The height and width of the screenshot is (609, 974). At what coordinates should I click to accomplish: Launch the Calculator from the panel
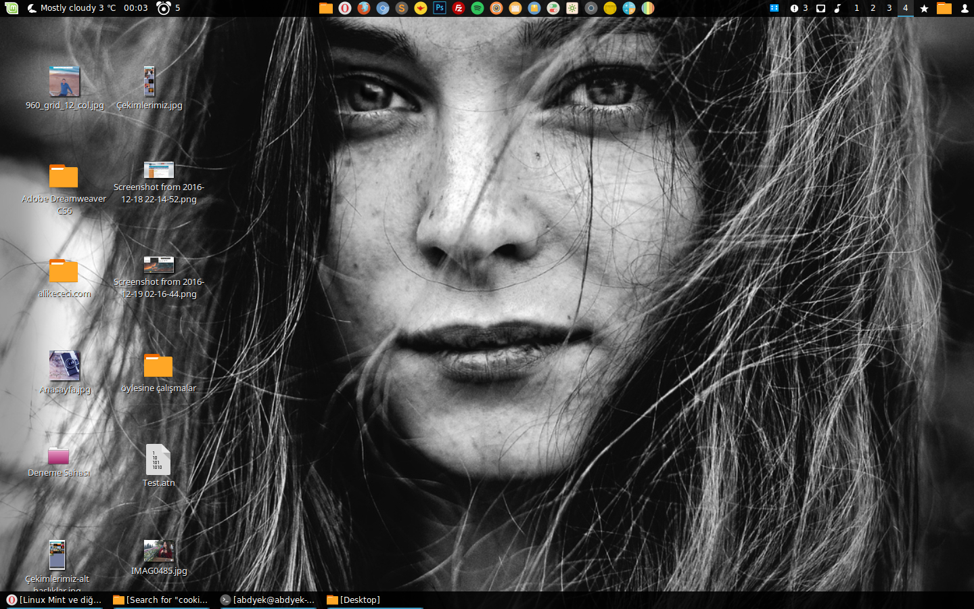629,8
